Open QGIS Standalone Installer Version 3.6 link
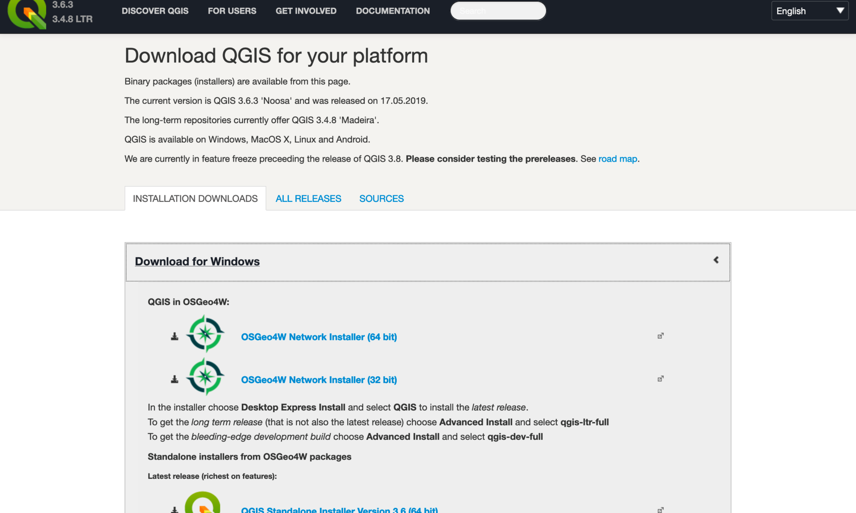The width and height of the screenshot is (856, 513). 339,510
